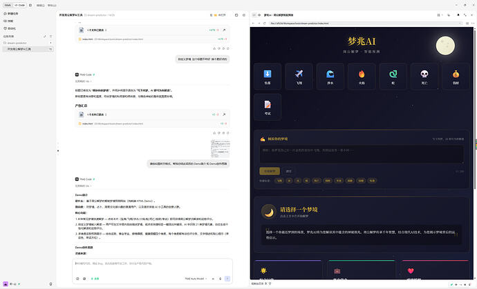Select the money bag dream card
477x289 pixels.
point(456,77)
